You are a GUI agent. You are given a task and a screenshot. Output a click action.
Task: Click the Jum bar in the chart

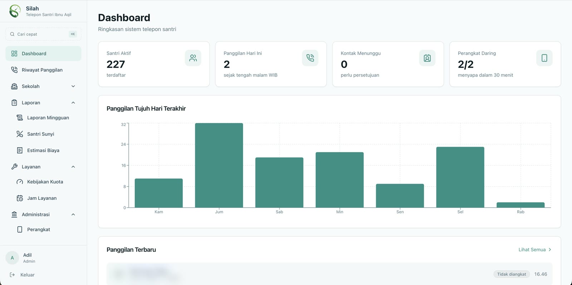point(219,165)
